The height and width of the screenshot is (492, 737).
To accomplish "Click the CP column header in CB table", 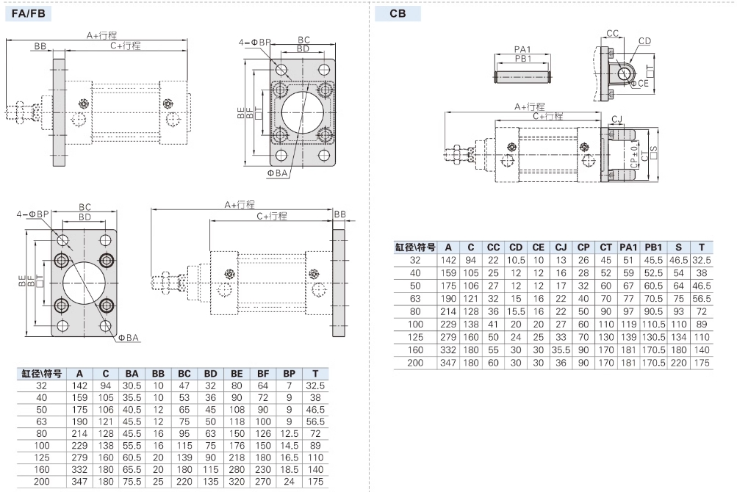I will click(x=583, y=247).
